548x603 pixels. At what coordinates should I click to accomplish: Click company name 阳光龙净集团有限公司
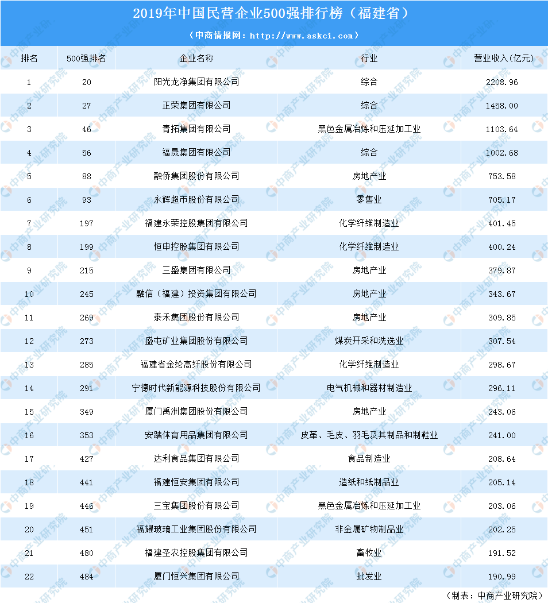pyautogui.click(x=196, y=82)
